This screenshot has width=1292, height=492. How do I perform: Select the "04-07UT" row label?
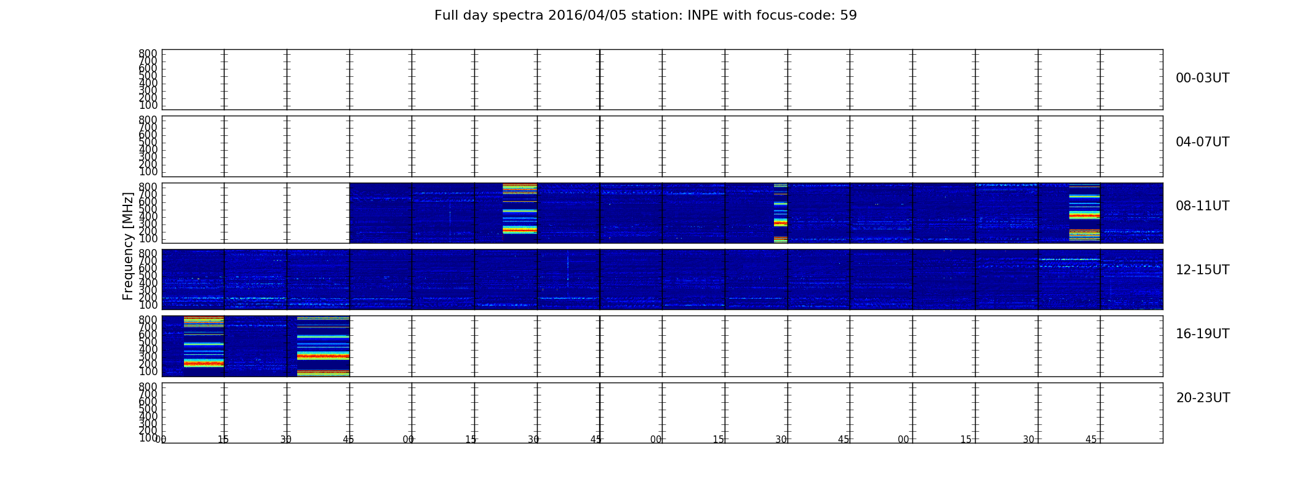(x=1203, y=142)
